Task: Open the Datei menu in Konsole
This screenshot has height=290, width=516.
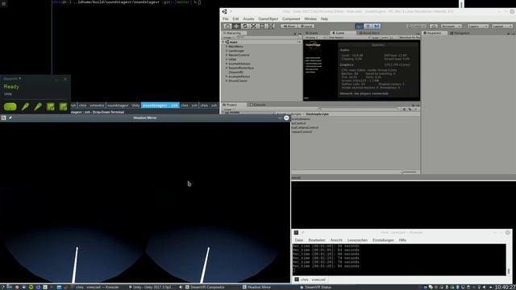Action: tap(299, 240)
